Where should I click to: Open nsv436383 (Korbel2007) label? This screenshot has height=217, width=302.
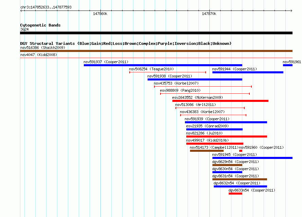tap(202, 112)
